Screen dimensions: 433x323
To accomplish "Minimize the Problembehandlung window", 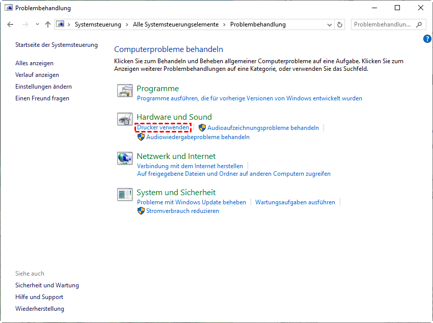I will [x=374, y=8].
